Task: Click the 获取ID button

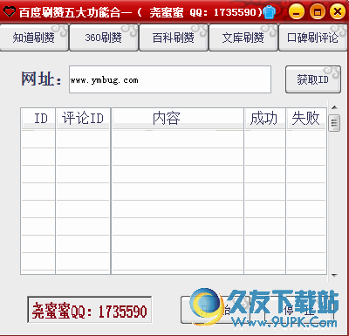Action: pos(313,79)
